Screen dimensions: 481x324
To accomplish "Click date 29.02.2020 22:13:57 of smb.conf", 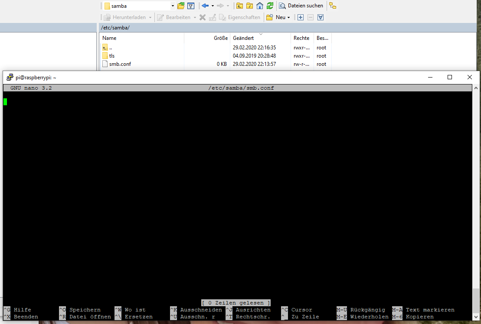I will point(254,64).
